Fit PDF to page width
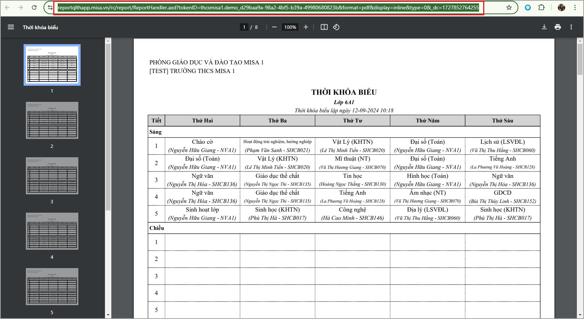 324,27
